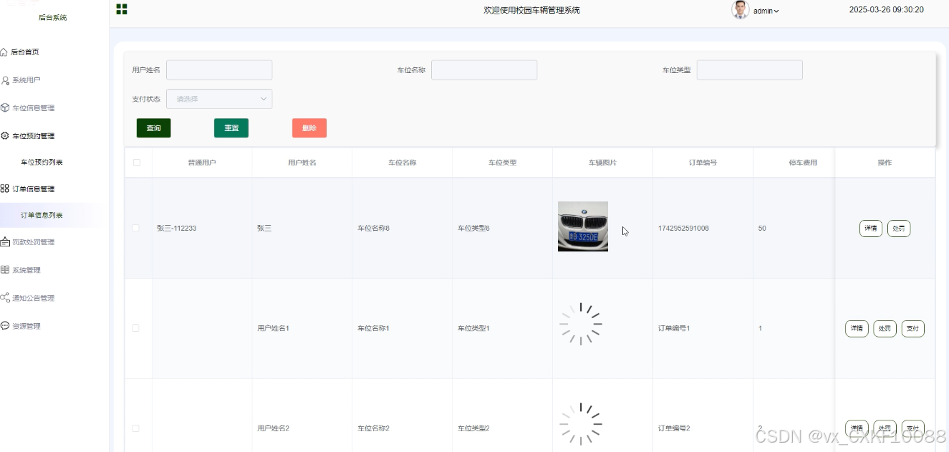
Task: Check the checkbox for row 用户姓名1
Action: pyautogui.click(x=136, y=328)
